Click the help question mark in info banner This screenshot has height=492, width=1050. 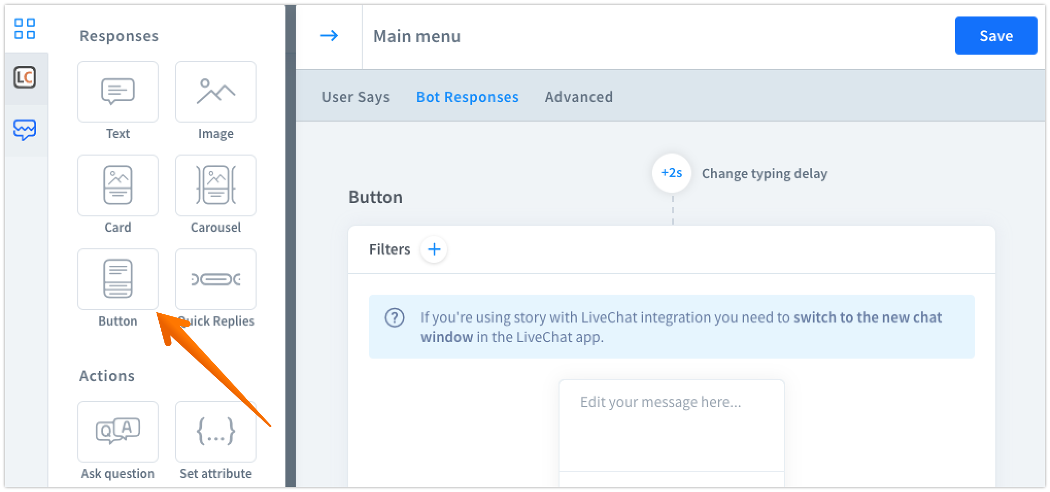pyautogui.click(x=394, y=318)
